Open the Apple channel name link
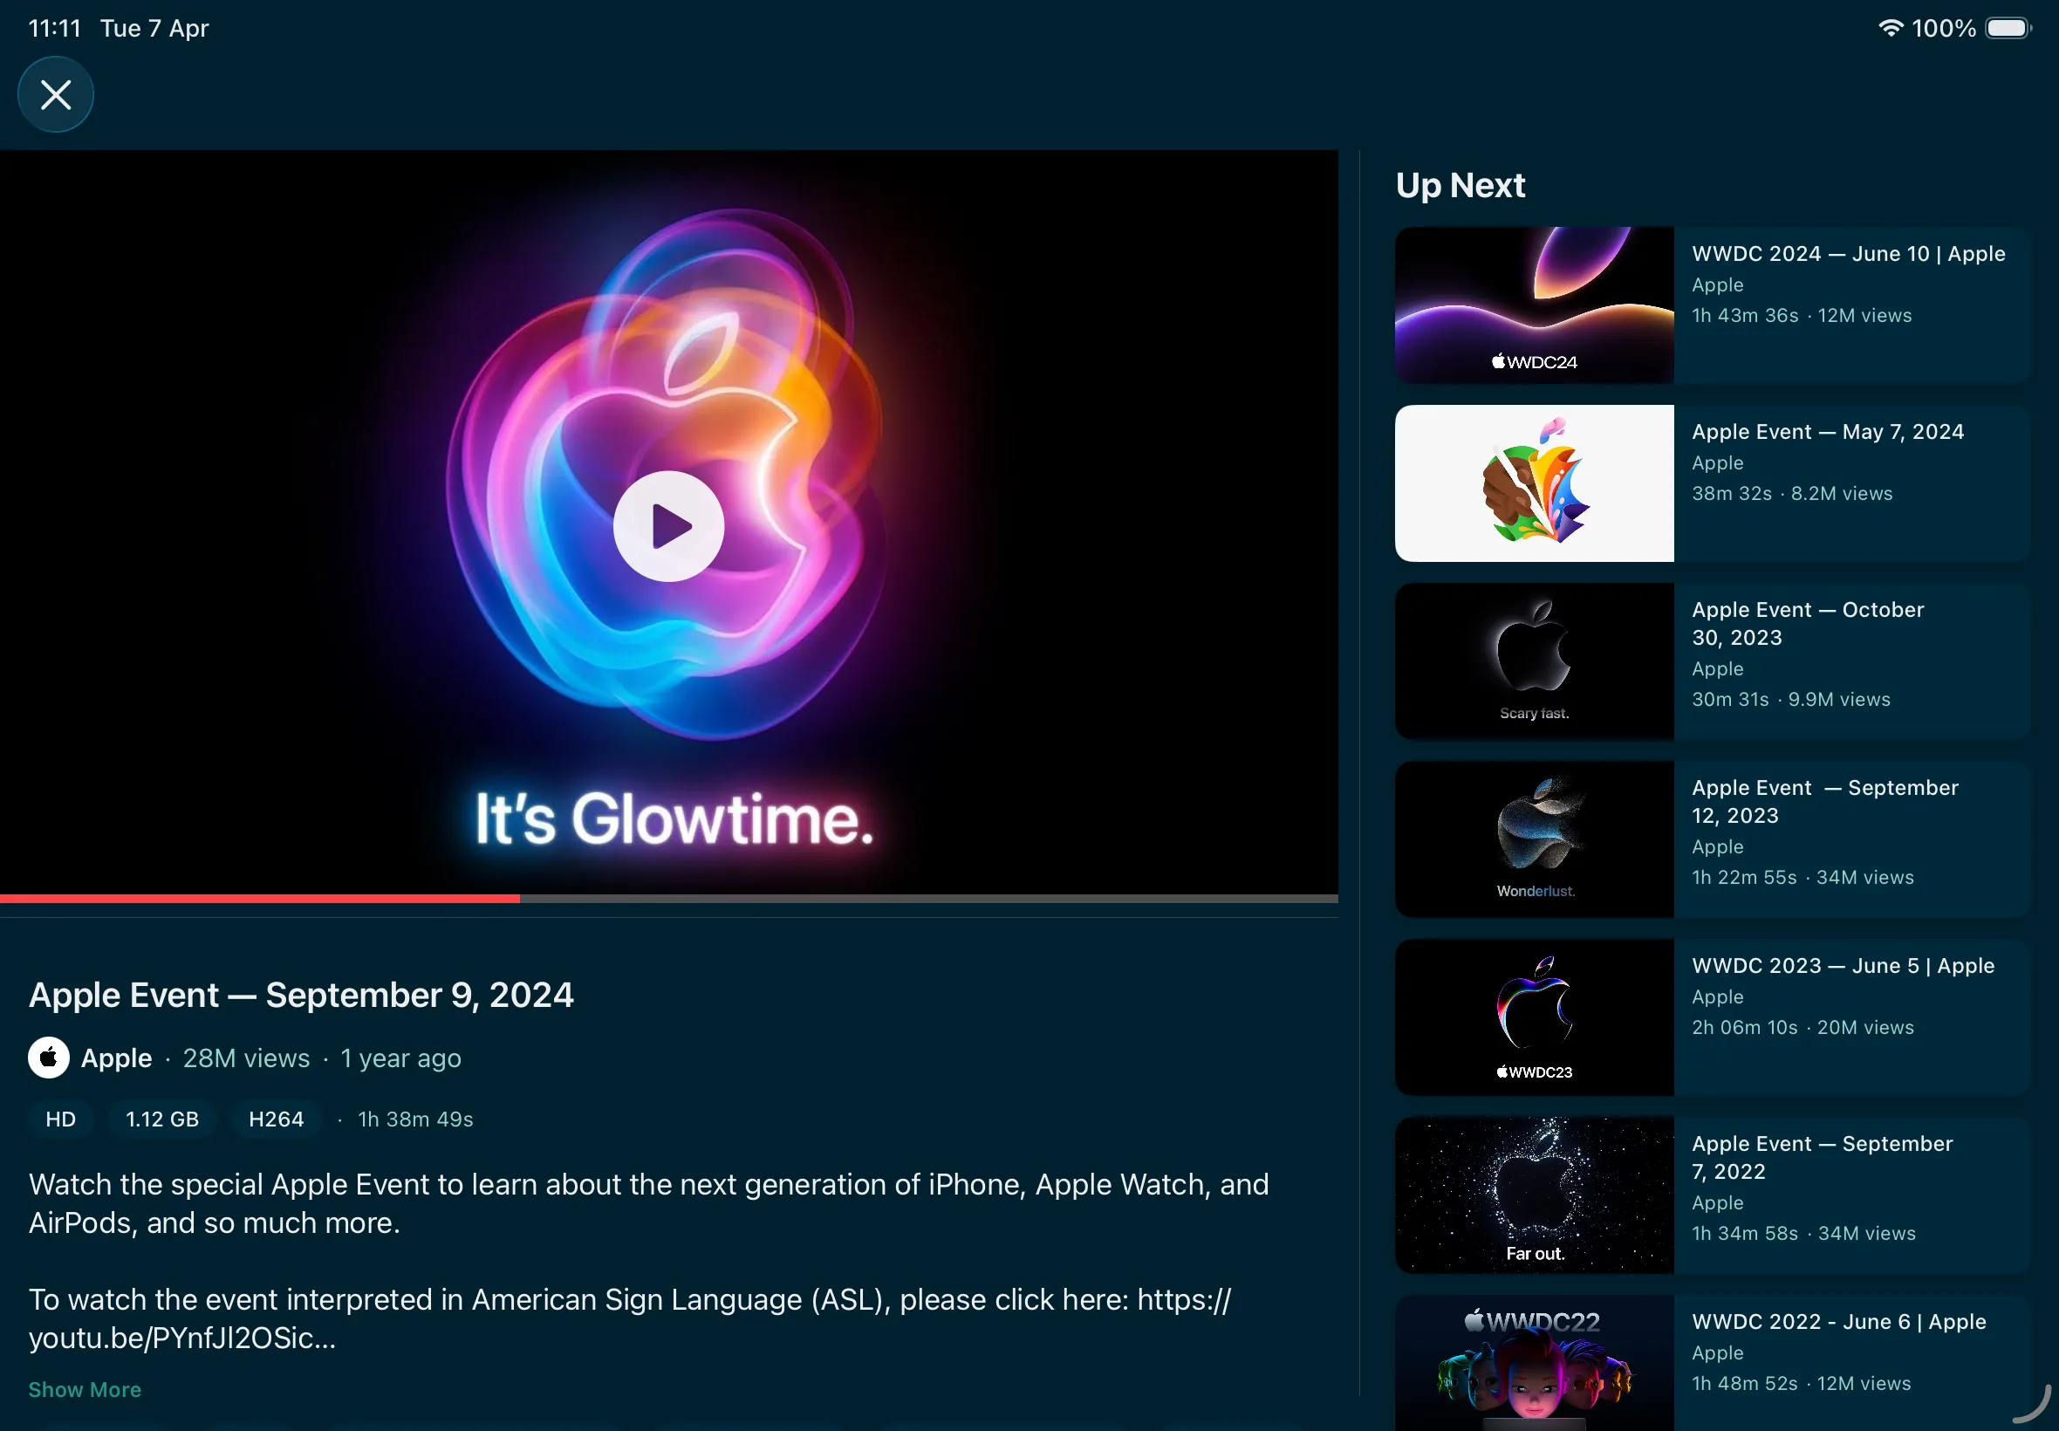This screenshot has width=2059, height=1431. [x=117, y=1058]
